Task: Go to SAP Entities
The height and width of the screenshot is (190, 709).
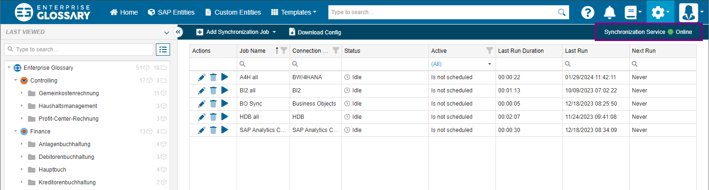Action: click(171, 12)
